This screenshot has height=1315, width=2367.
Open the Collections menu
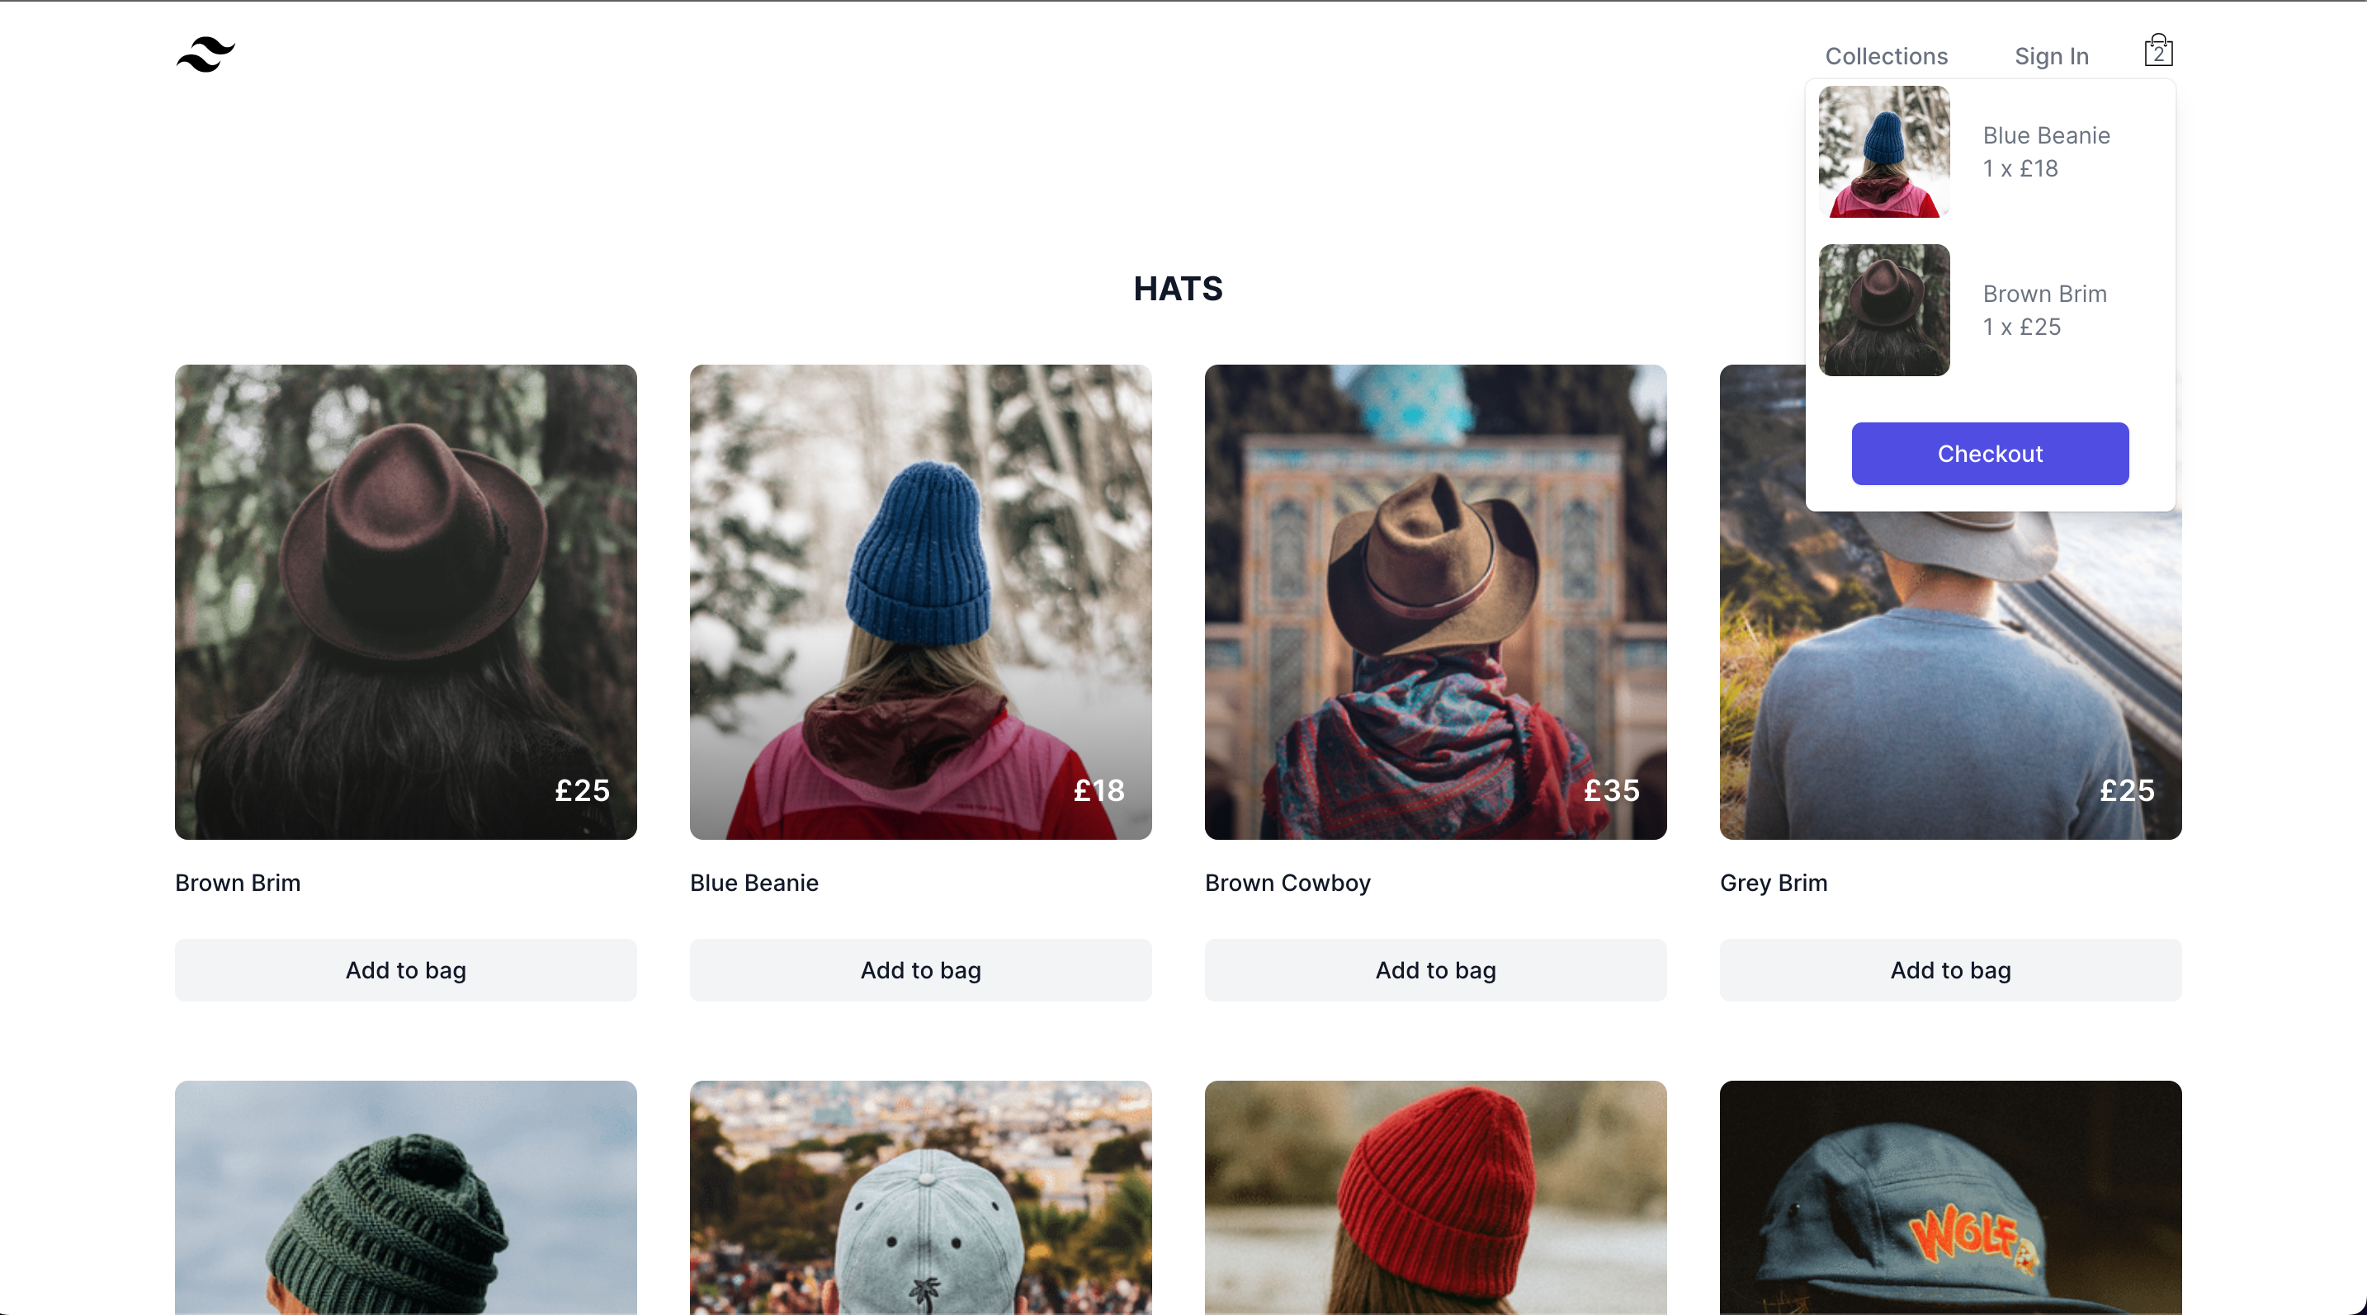pyautogui.click(x=1886, y=56)
